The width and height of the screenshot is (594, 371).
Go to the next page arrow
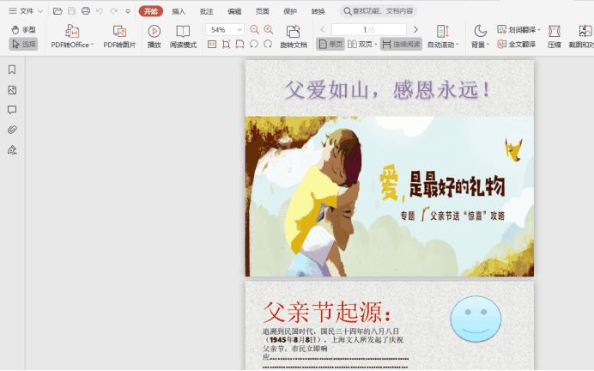pos(415,29)
